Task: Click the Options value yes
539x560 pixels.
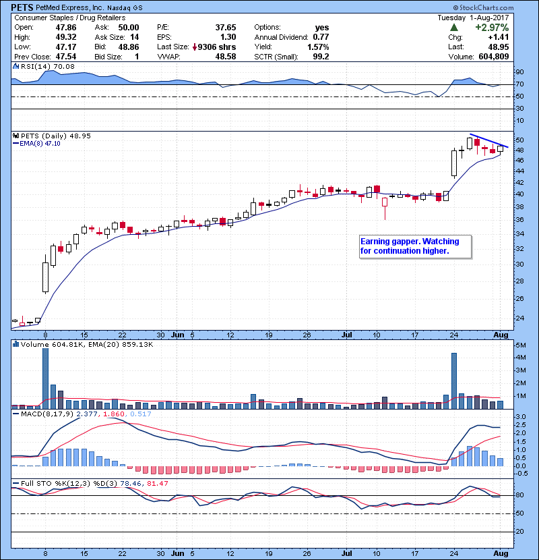Action: [x=322, y=28]
